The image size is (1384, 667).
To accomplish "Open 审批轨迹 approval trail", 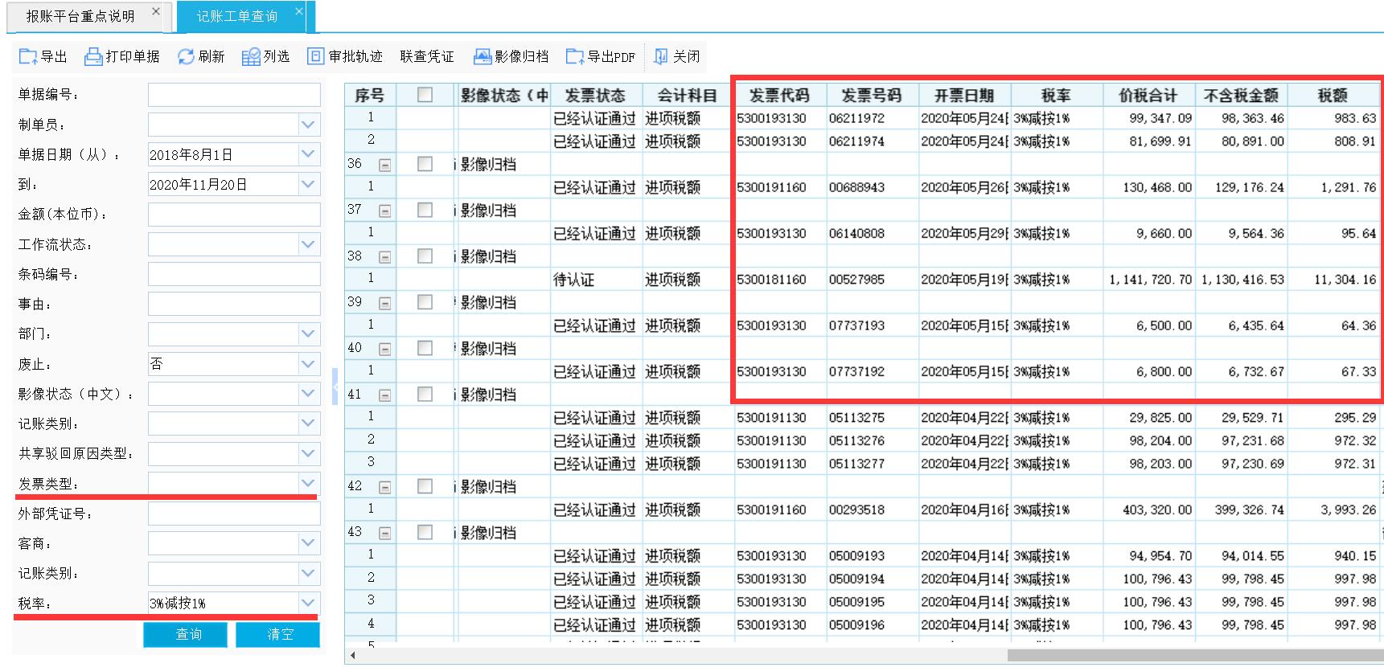I will [316, 56].
